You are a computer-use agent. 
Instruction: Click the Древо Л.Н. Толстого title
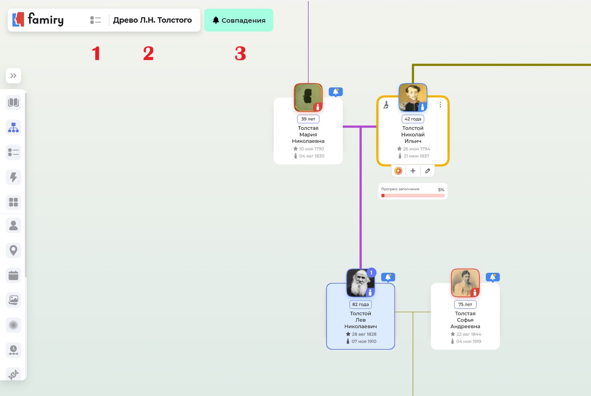[152, 20]
